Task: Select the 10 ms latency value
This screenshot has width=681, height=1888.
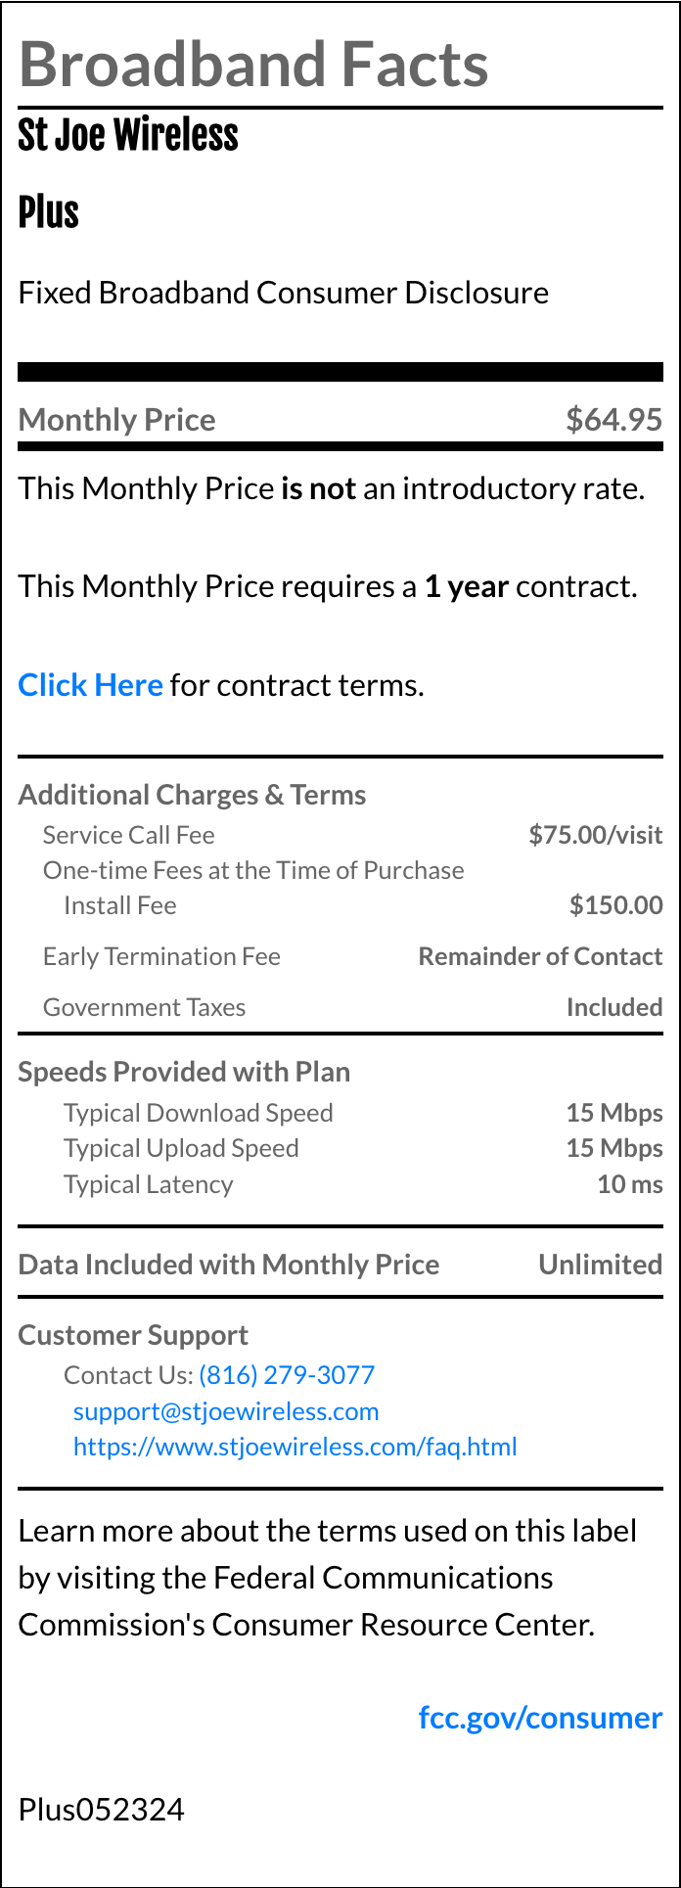Action: point(629,1184)
